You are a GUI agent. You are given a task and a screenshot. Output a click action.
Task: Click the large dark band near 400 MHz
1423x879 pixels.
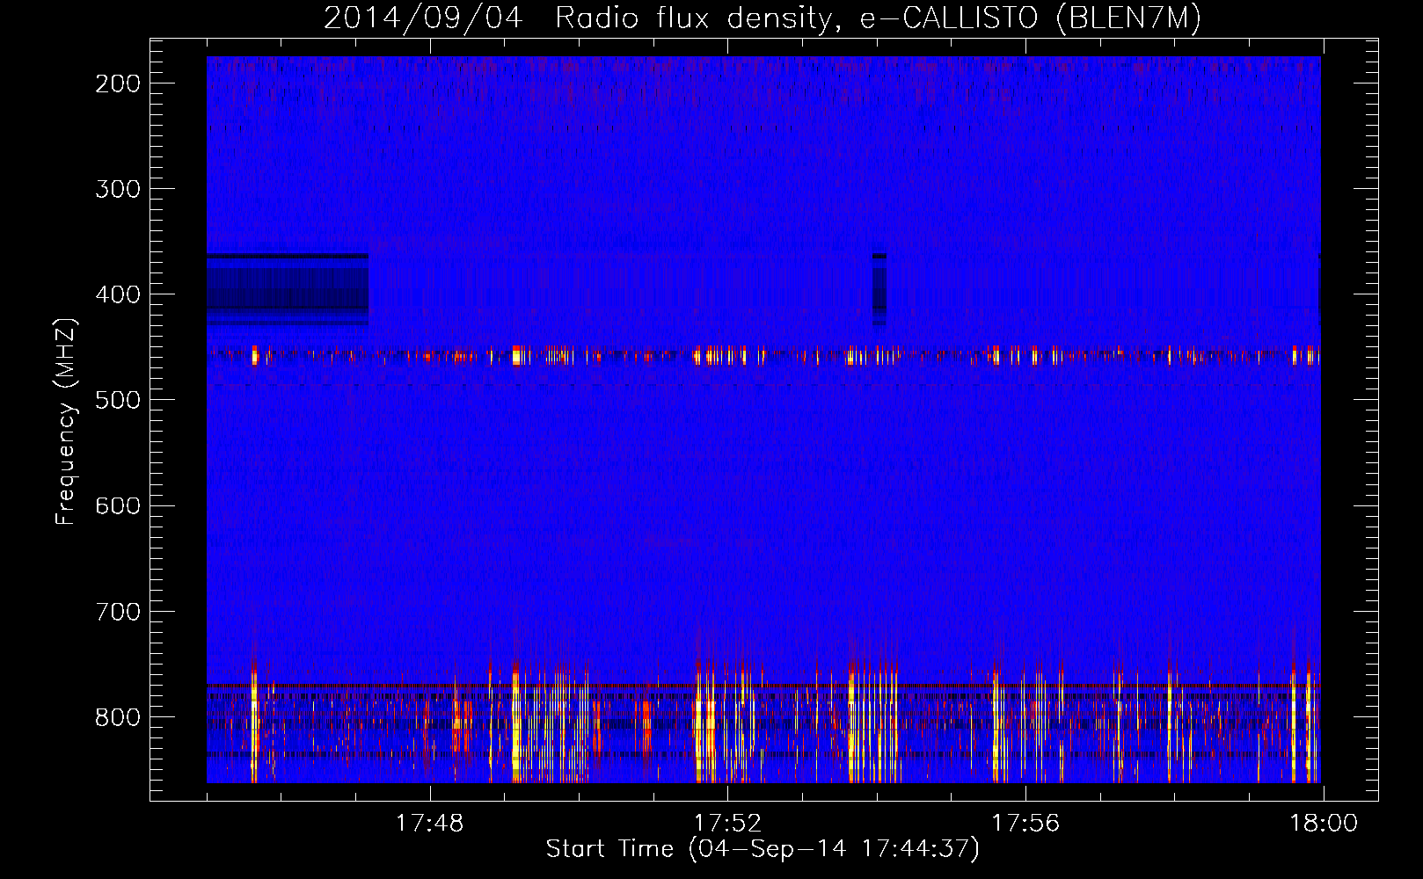pos(288,289)
